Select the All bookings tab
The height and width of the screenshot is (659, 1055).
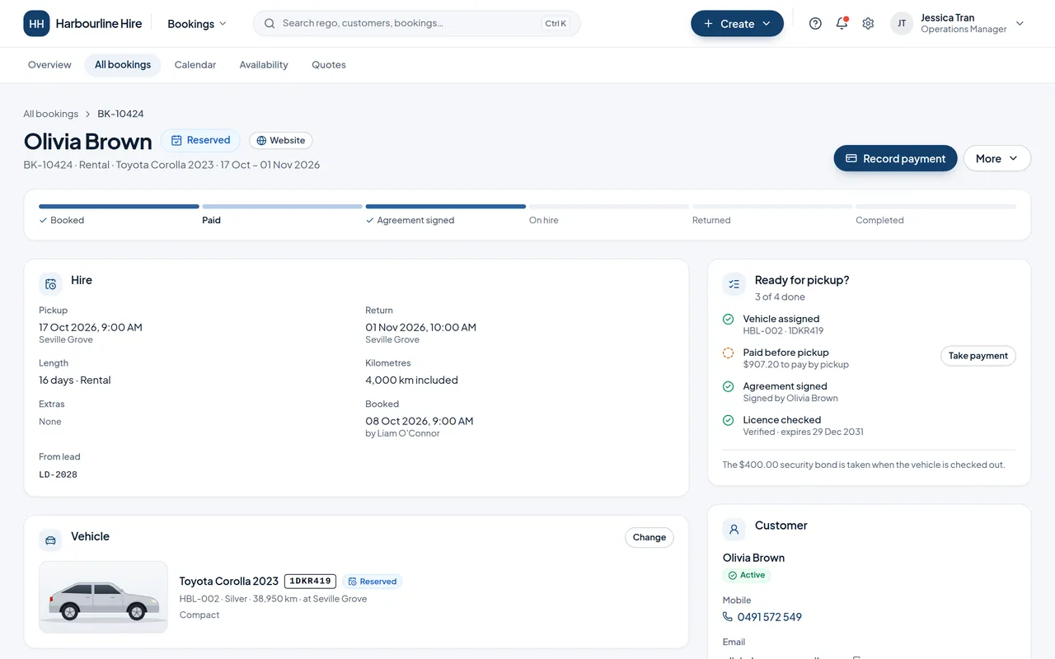click(123, 65)
